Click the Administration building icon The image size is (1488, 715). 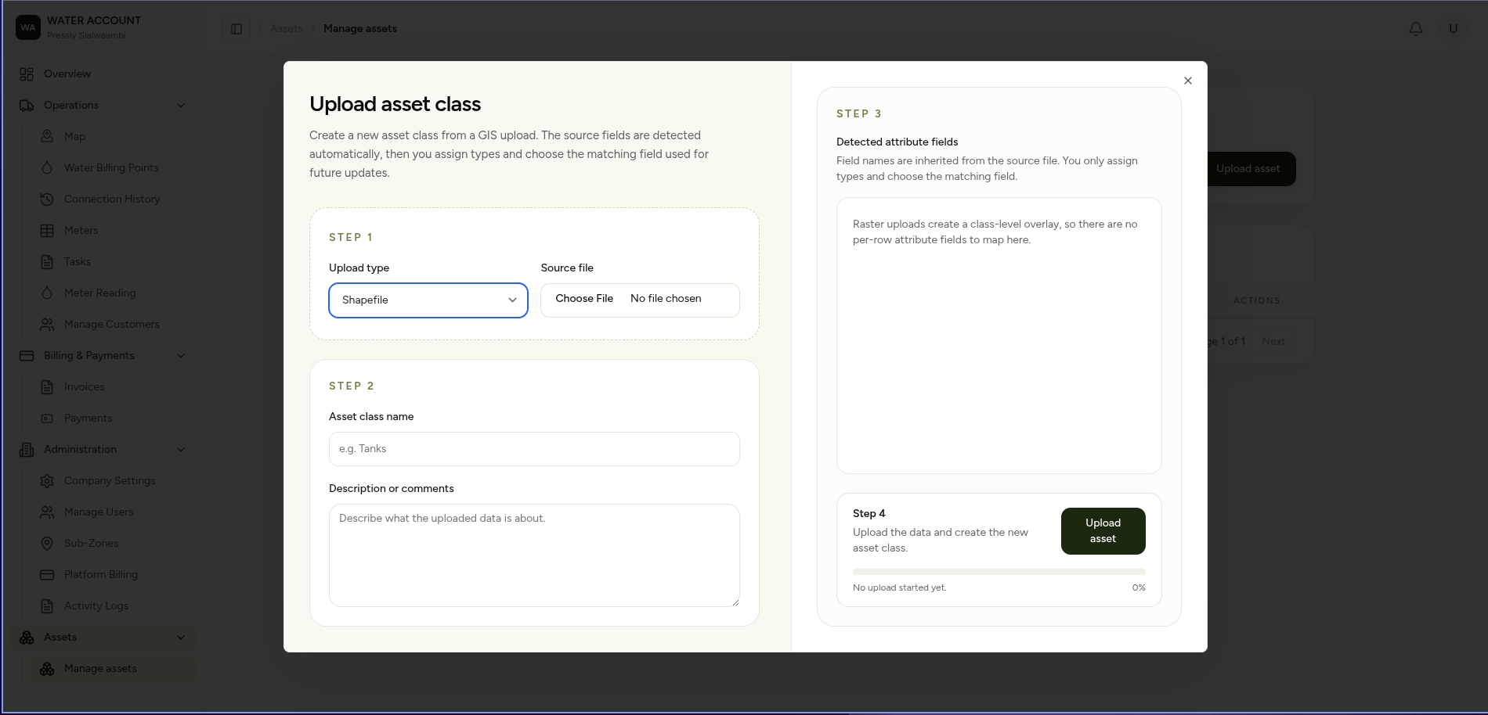click(x=27, y=449)
